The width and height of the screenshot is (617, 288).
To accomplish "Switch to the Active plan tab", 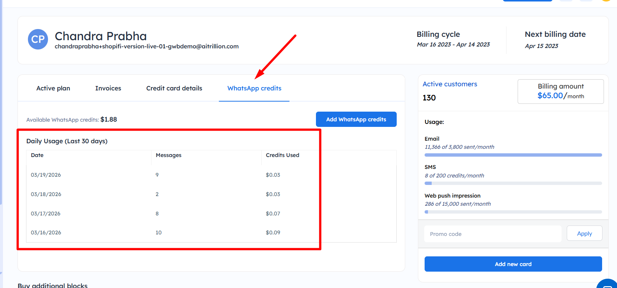I will point(53,88).
